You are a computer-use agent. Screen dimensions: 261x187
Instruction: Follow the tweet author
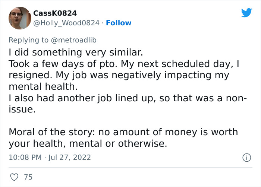click(x=119, y=23)
